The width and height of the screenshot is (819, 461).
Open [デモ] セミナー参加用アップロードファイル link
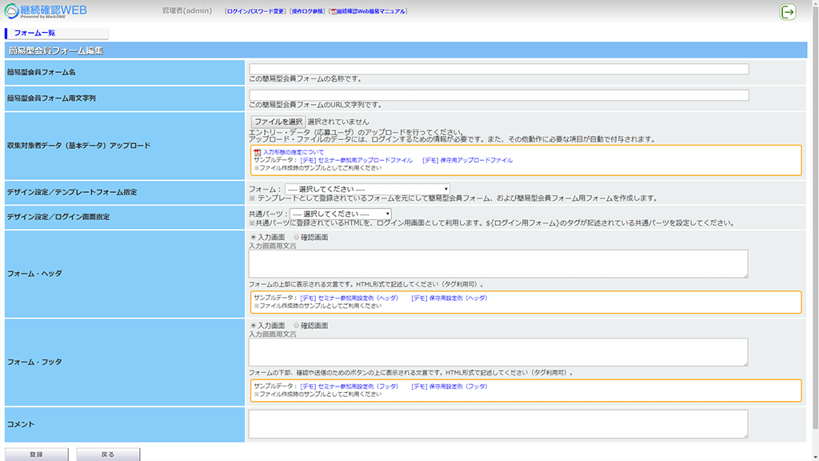click(356, 160)
